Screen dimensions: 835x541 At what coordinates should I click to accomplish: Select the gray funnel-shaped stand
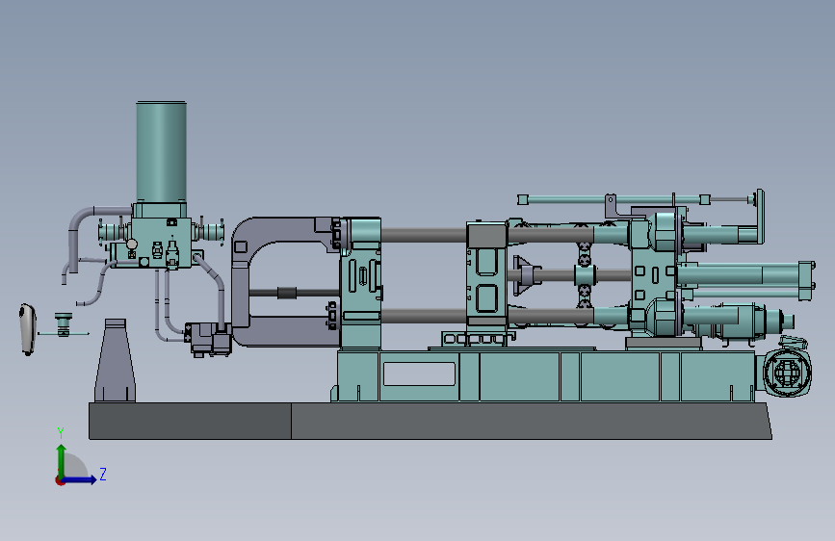[x=115, y=360]
